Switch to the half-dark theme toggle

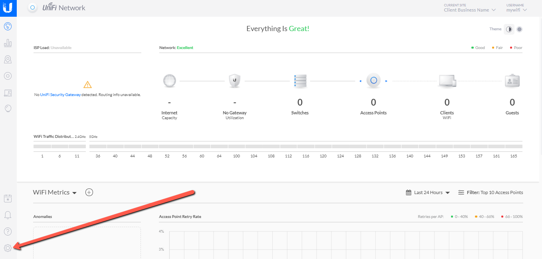point(509,29)
